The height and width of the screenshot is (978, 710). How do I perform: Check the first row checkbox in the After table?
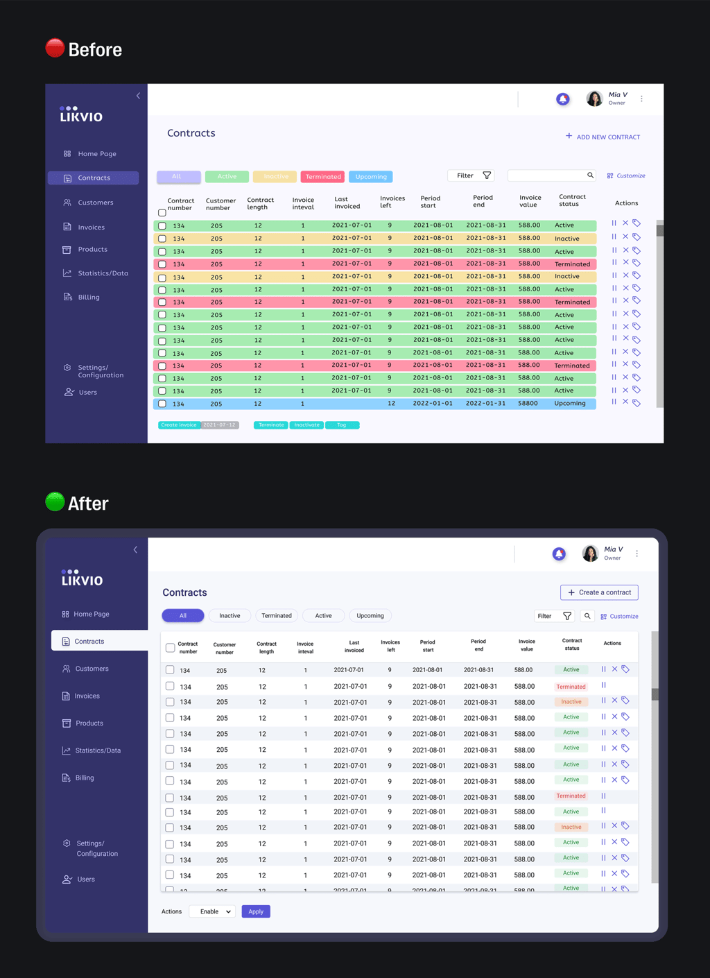[170, 670]
